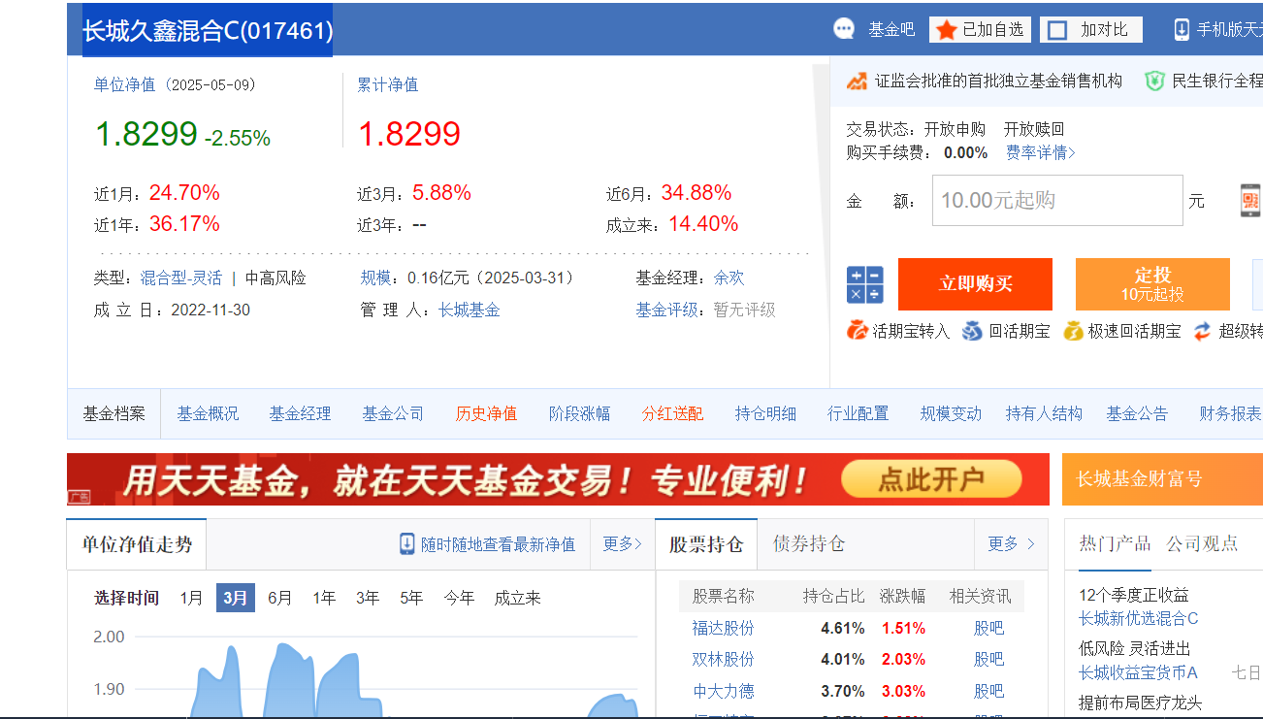The image size is (1263, 719).
Task: Open the 基金公告 nav item
Action: pos(1137,413)
